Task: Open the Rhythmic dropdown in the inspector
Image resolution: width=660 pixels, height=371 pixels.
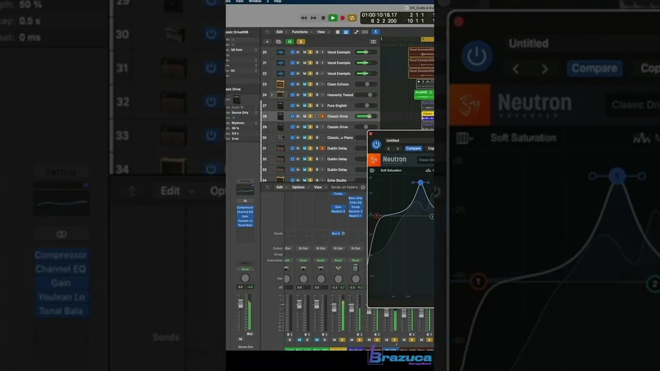Action: click(244, 123)
